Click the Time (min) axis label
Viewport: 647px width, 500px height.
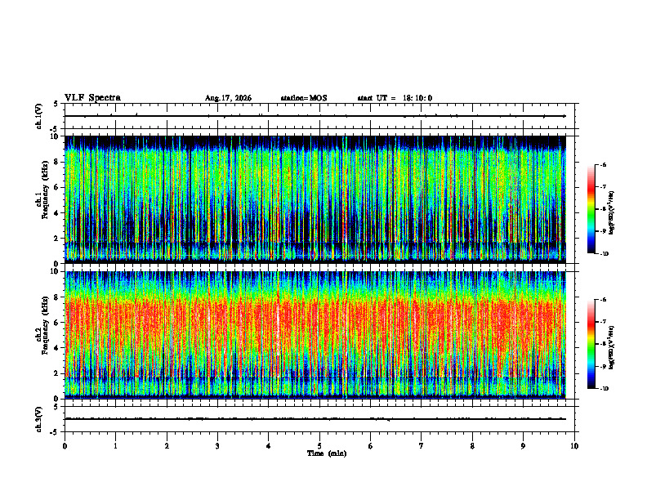click(327, 453)
